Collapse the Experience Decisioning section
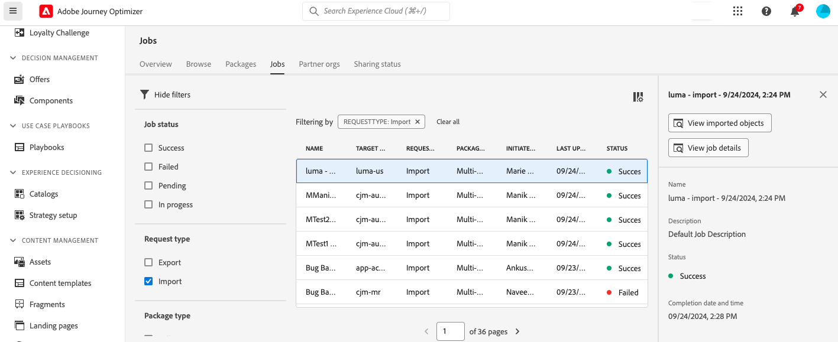This screenshot has width=838, height=342. pyautogui.click(x=13, y=172)
